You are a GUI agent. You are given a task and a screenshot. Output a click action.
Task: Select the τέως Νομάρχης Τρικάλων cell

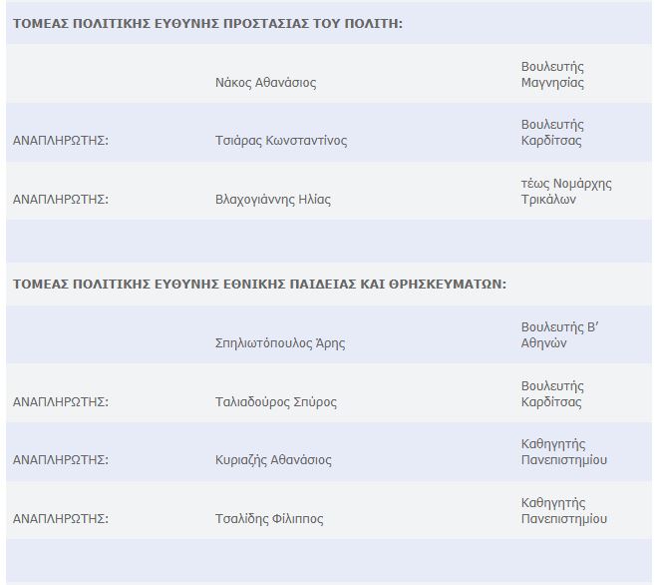click(x=566, y=191)
